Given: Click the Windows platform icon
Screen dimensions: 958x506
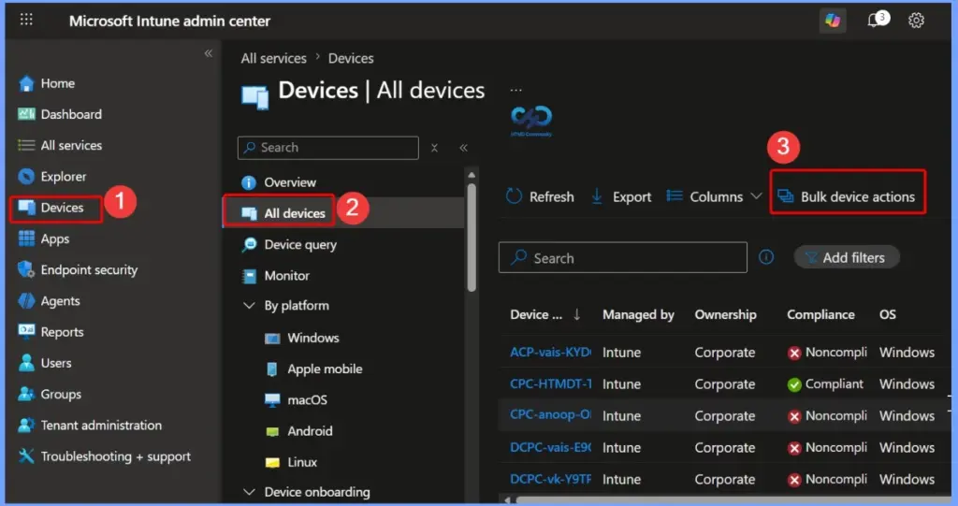Looking at the screenshot, I should pyautogui.click(x=272, y=338).
